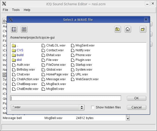The height and width of the screenshot is (131, 157).
Task: Select File.wav in the list
Action: click(x=50, y=60)
